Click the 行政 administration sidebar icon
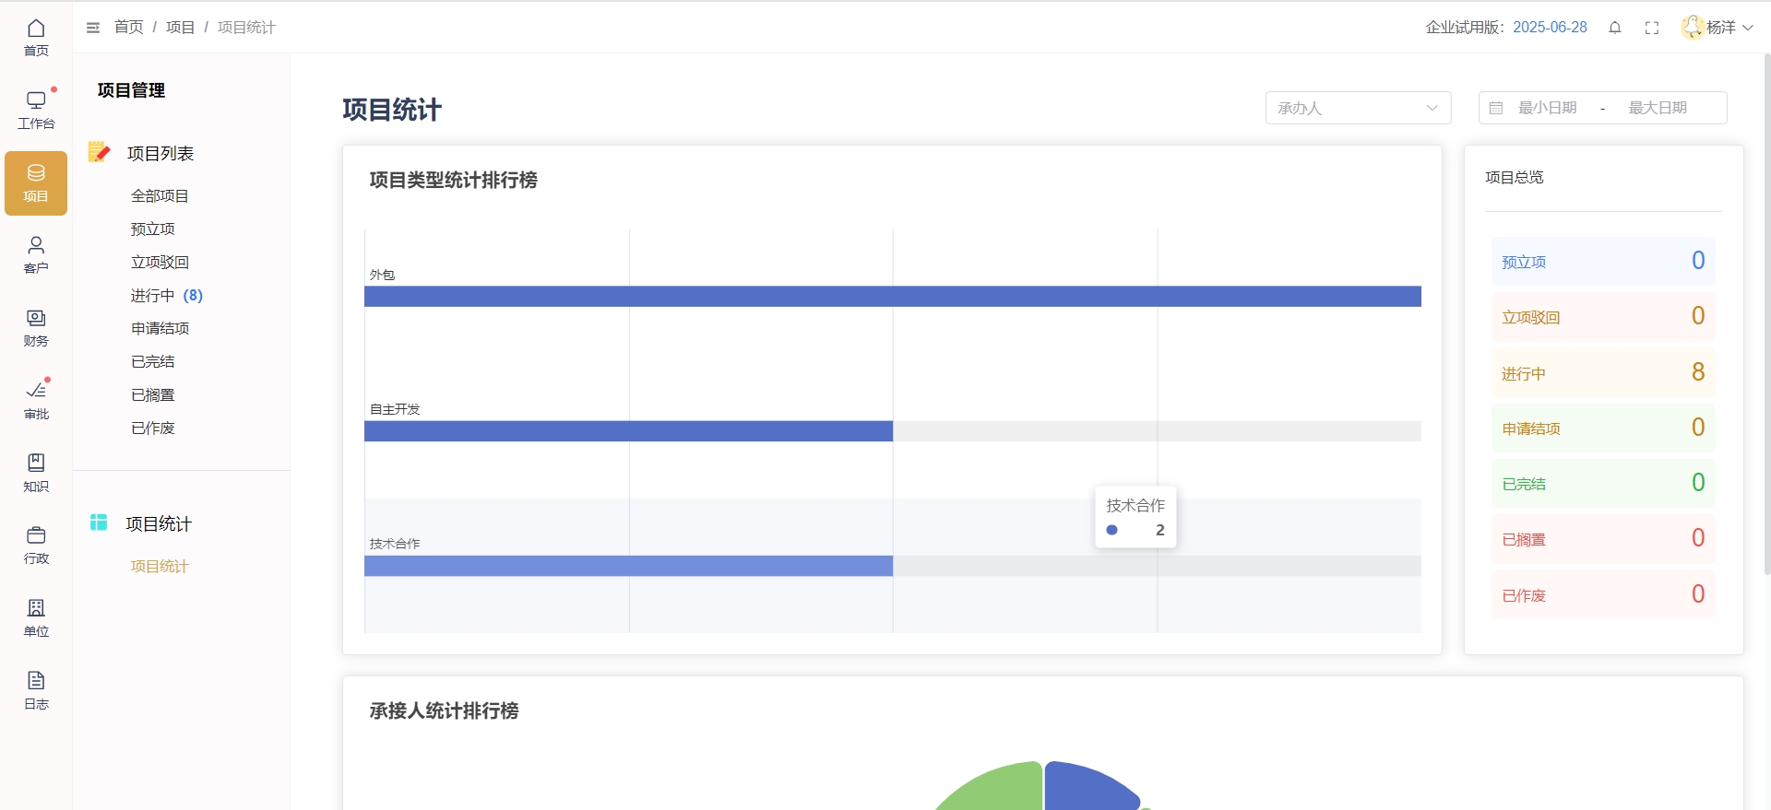 click(x=36, y=545)
